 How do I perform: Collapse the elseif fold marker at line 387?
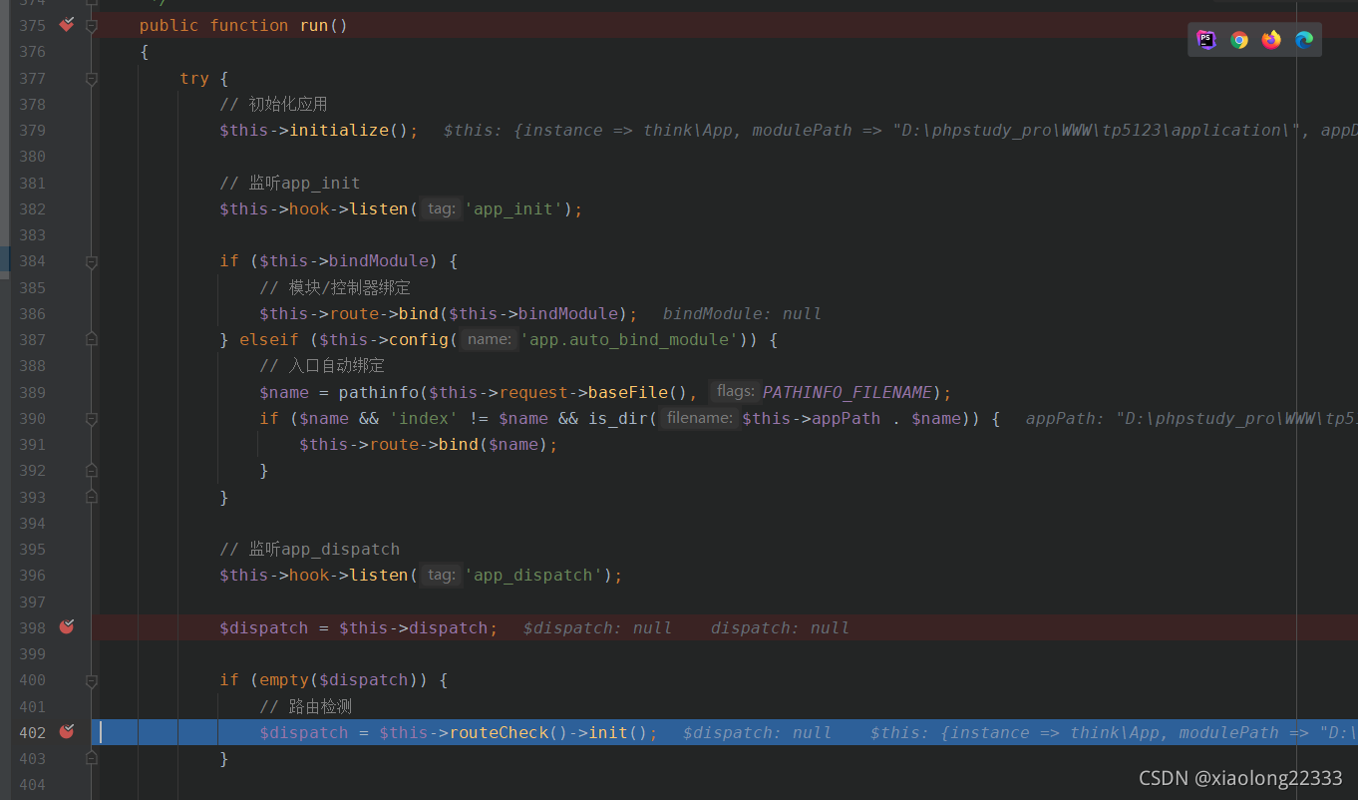(92, 339)
